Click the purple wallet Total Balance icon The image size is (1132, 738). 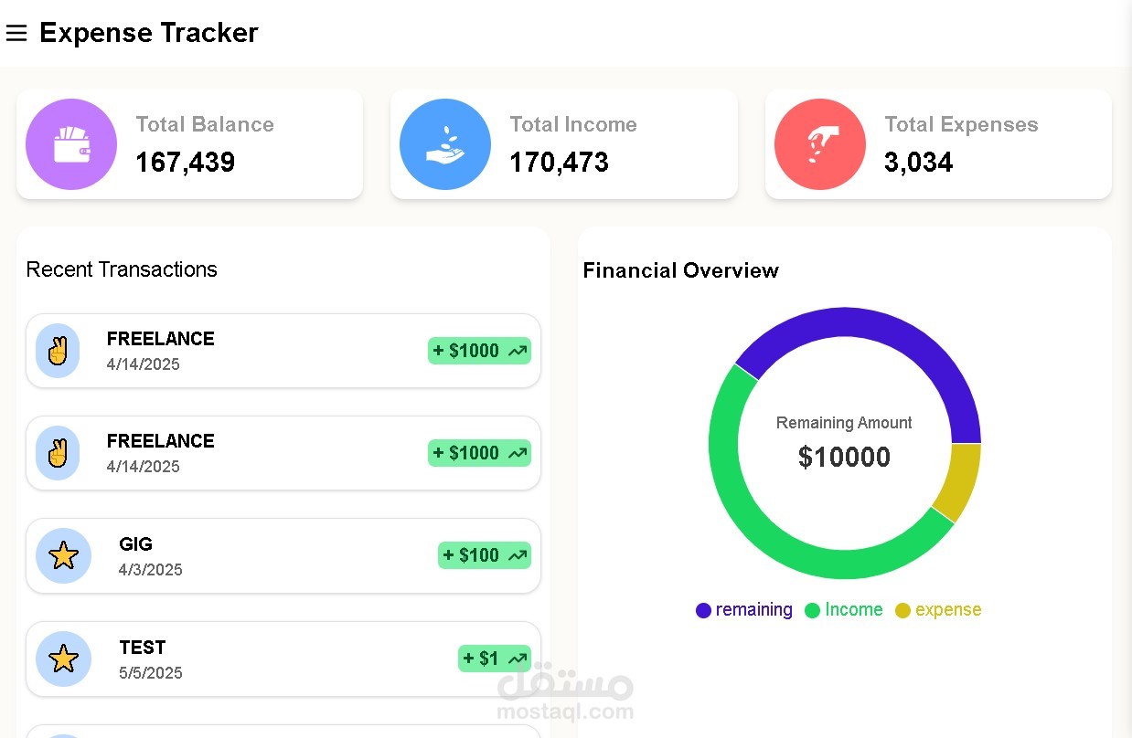point(71,144)
